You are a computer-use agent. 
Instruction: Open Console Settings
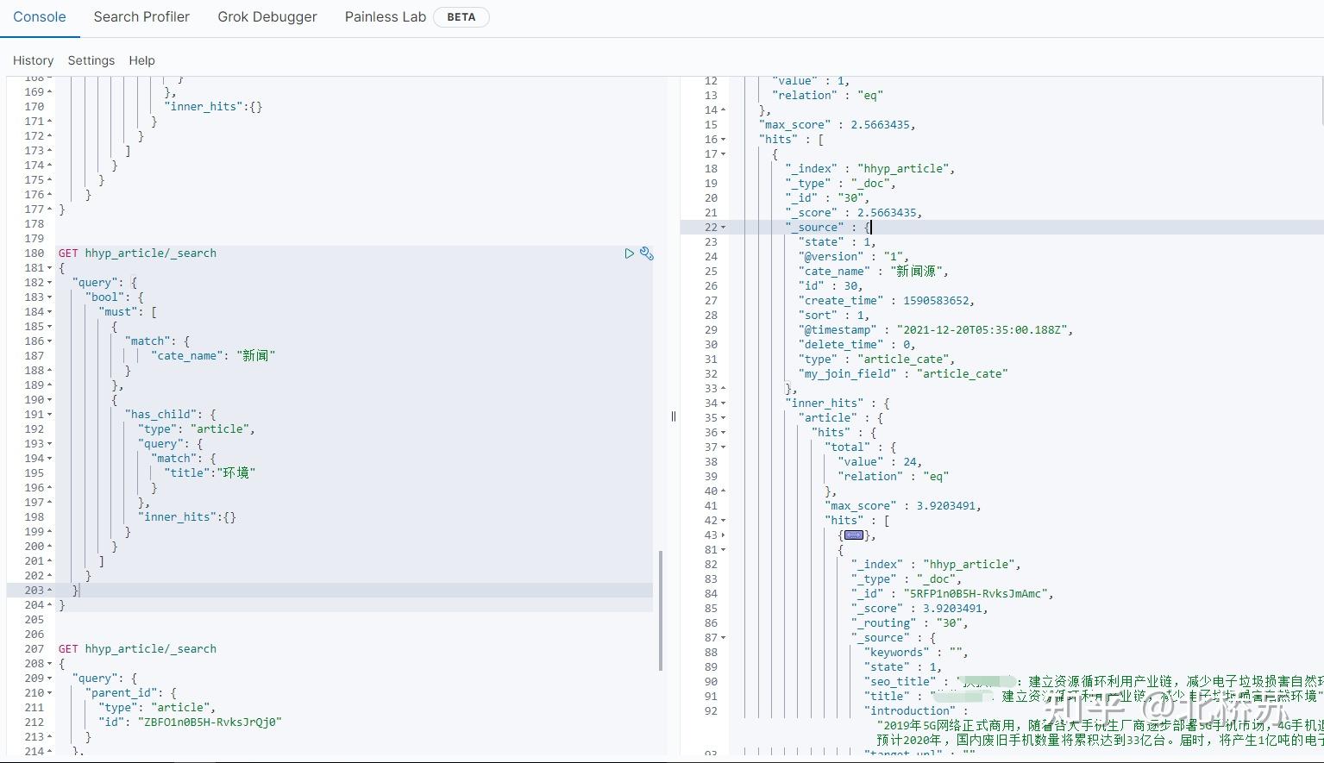tap(91, 60)
